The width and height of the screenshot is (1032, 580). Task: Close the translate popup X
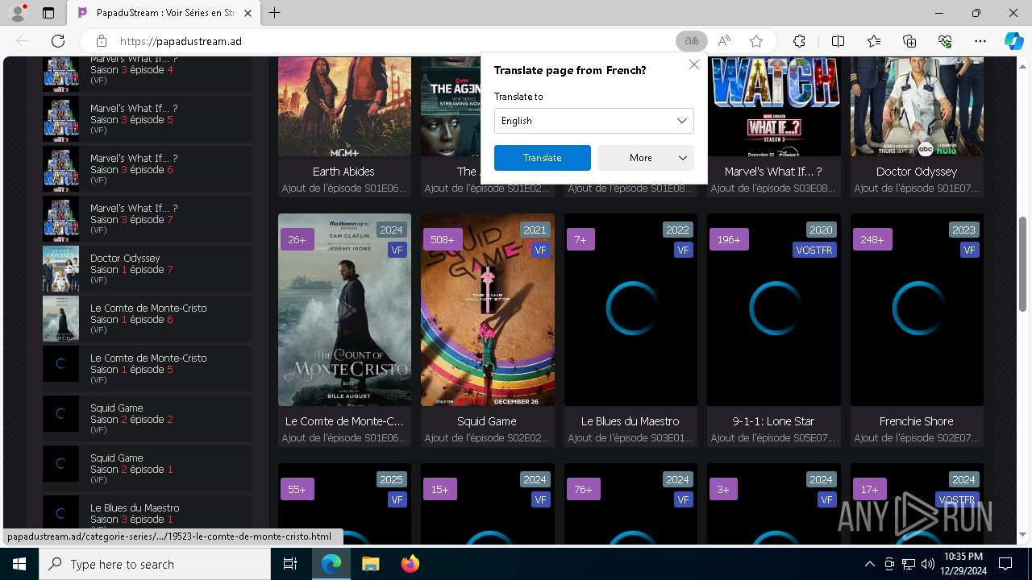pos(693,64)
